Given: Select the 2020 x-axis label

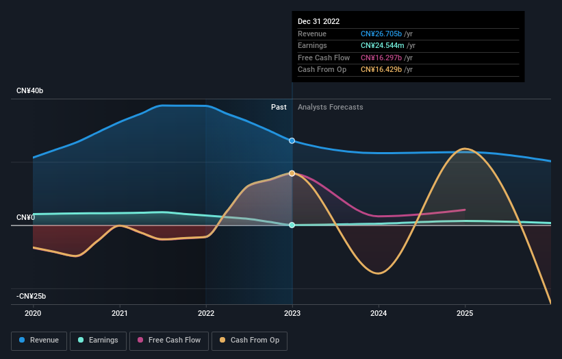Looking at the screenshot, I should (33, 314).
